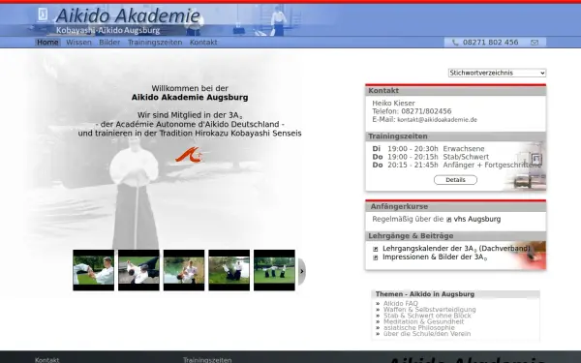Open Meditation & Gesundheit topic link
The image size is (581, 363).
423,321
